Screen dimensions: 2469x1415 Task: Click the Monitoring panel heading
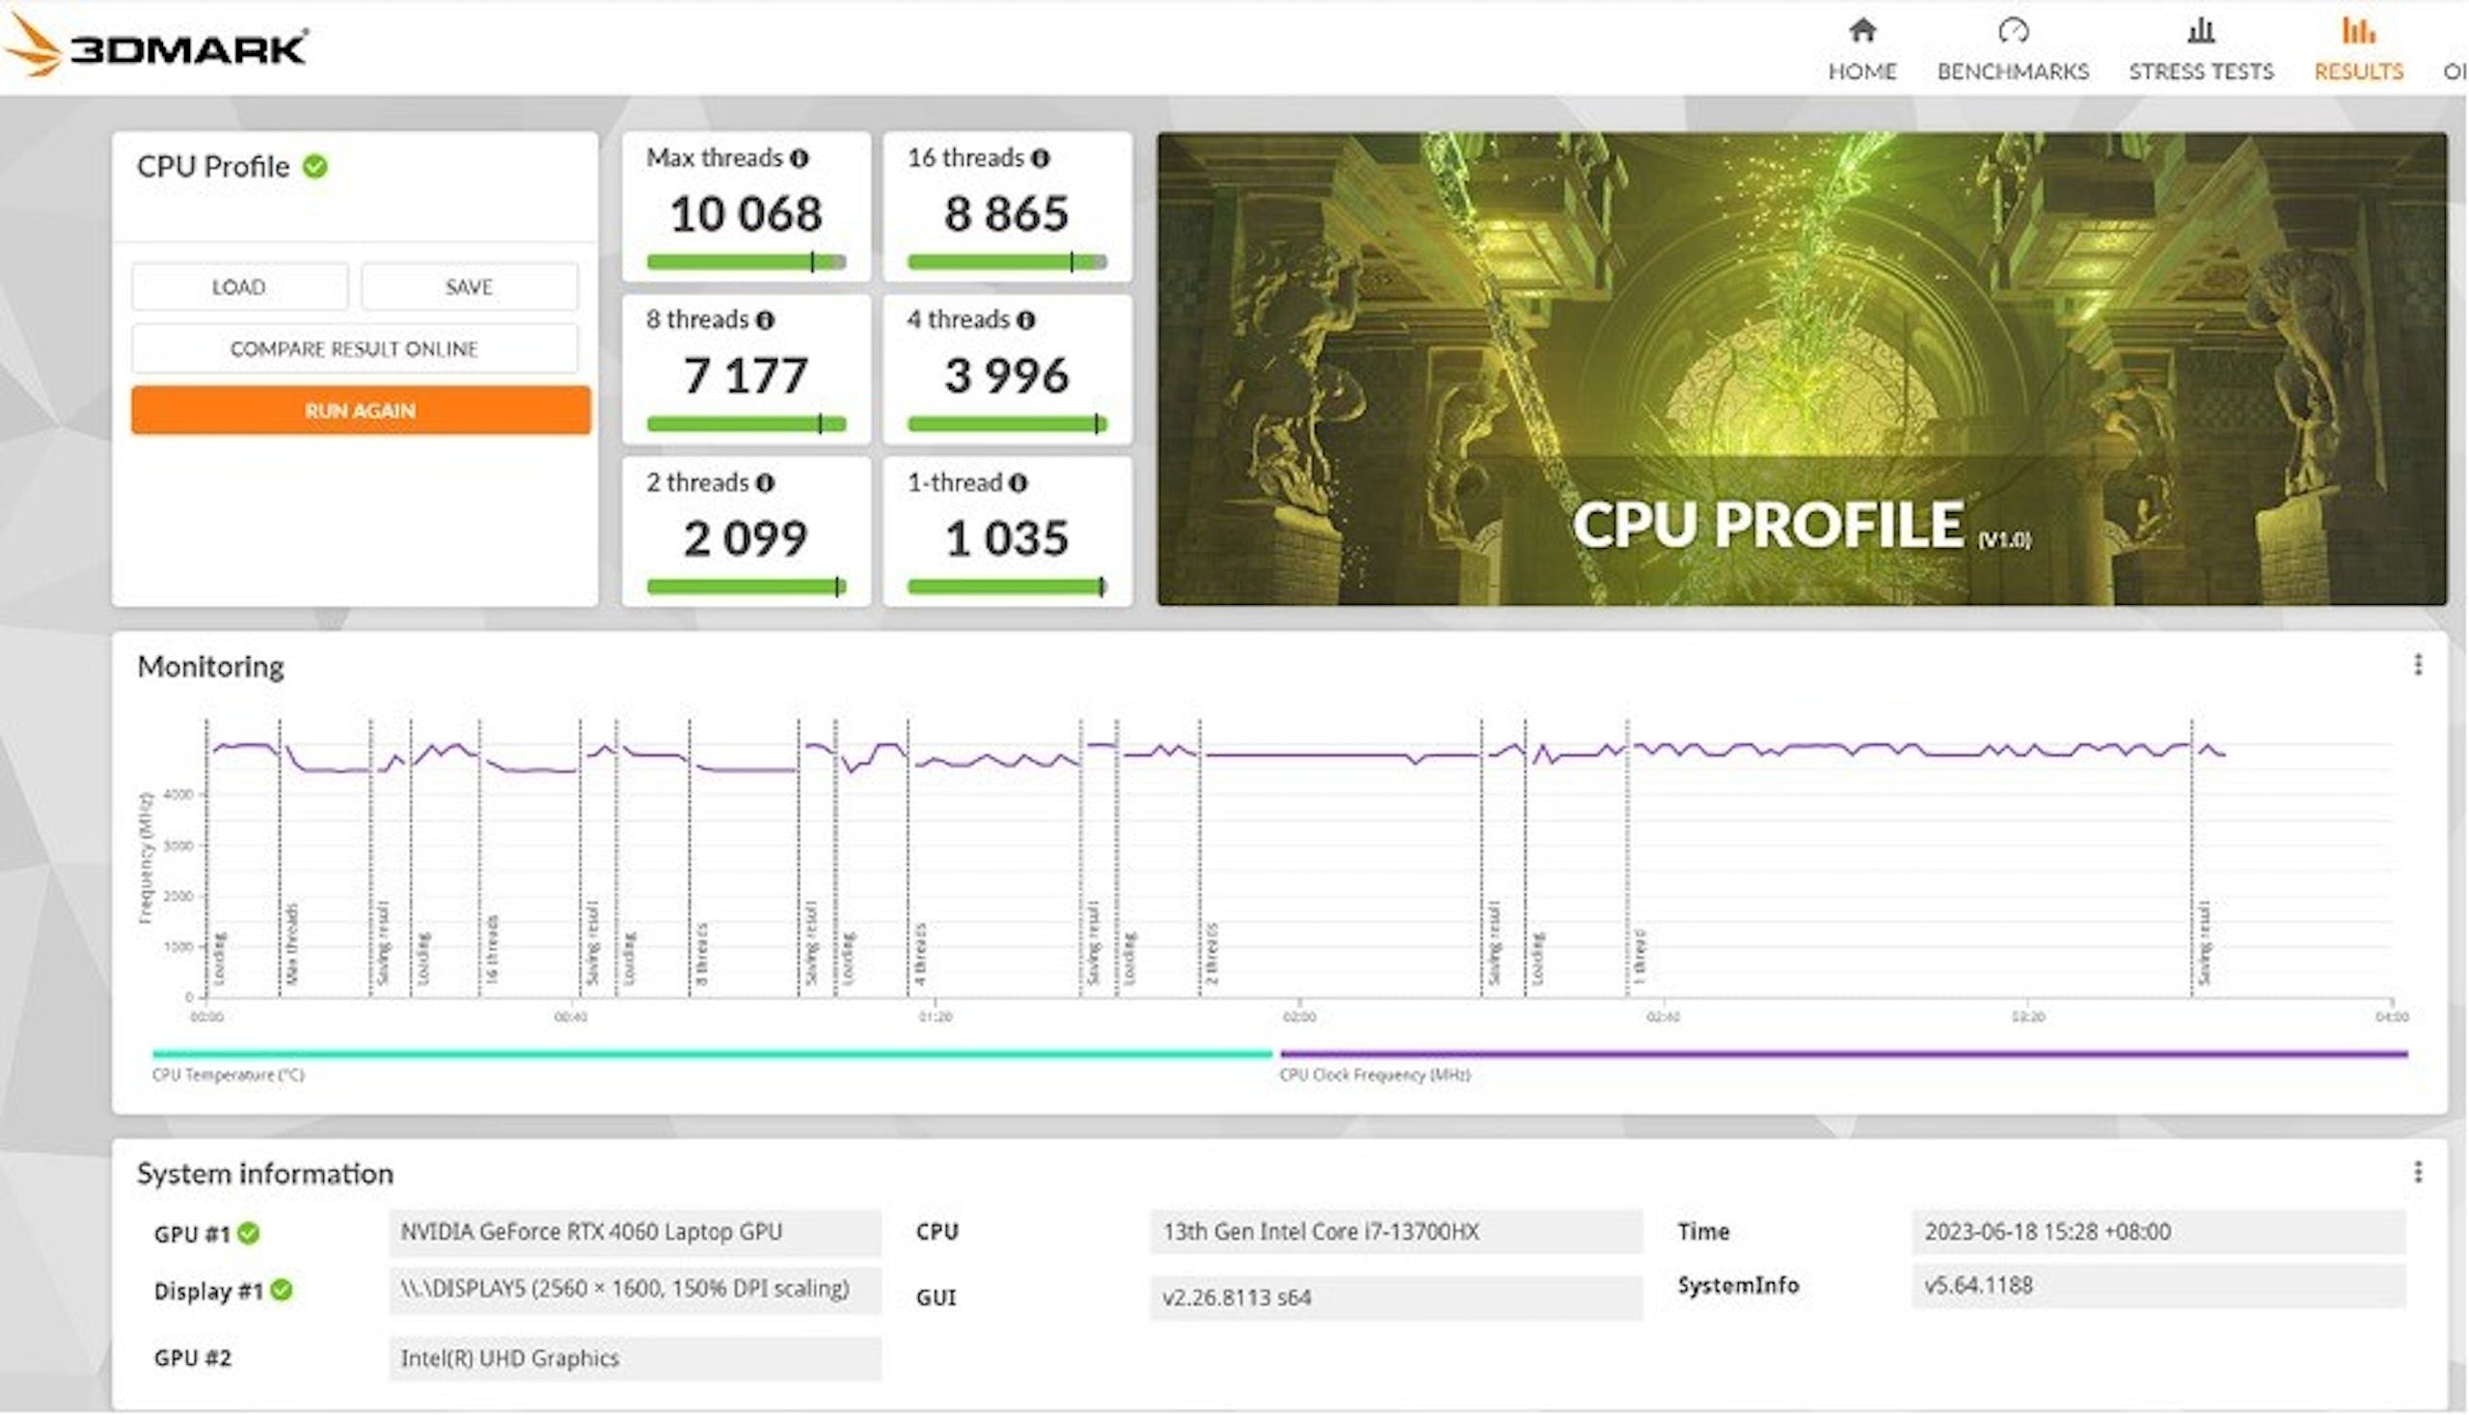(x=211, y=667)
